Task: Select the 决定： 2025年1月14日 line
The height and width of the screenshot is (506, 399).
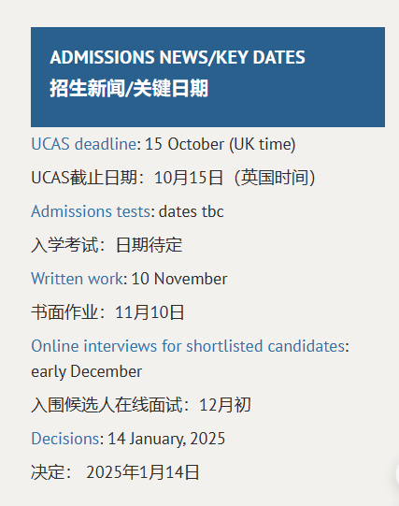Action: click(115, 472)
